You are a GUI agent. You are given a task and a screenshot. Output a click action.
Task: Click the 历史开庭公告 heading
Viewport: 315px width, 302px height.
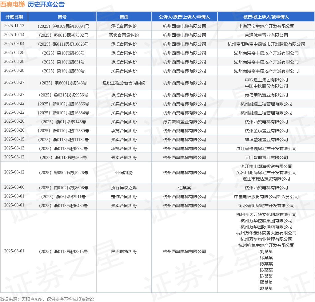point(46,4)
